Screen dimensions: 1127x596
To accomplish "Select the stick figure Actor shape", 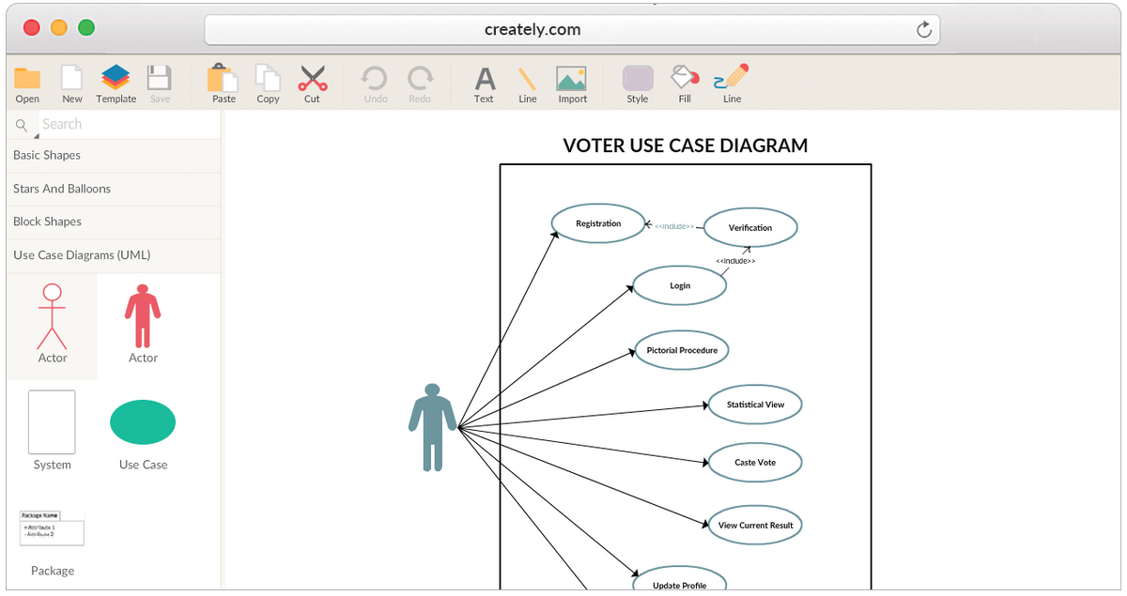I will (x=53, y=316).
